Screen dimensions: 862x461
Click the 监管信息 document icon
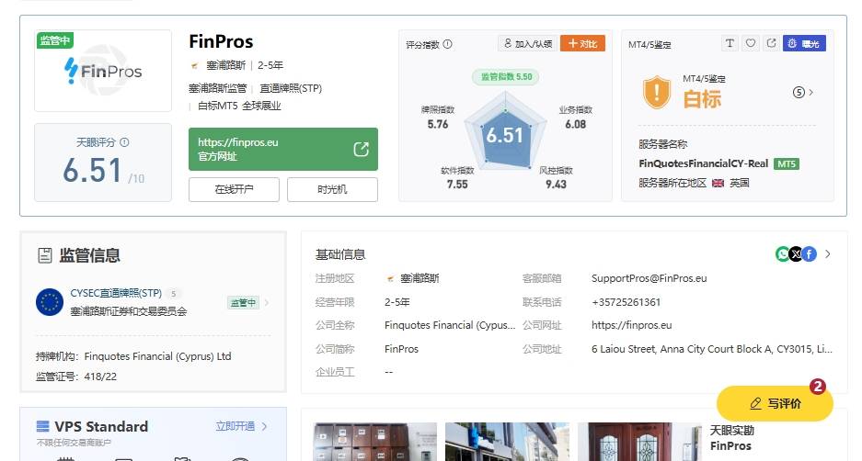(44, 255)
